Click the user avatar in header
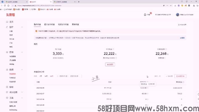 click(x=178, y=15)
